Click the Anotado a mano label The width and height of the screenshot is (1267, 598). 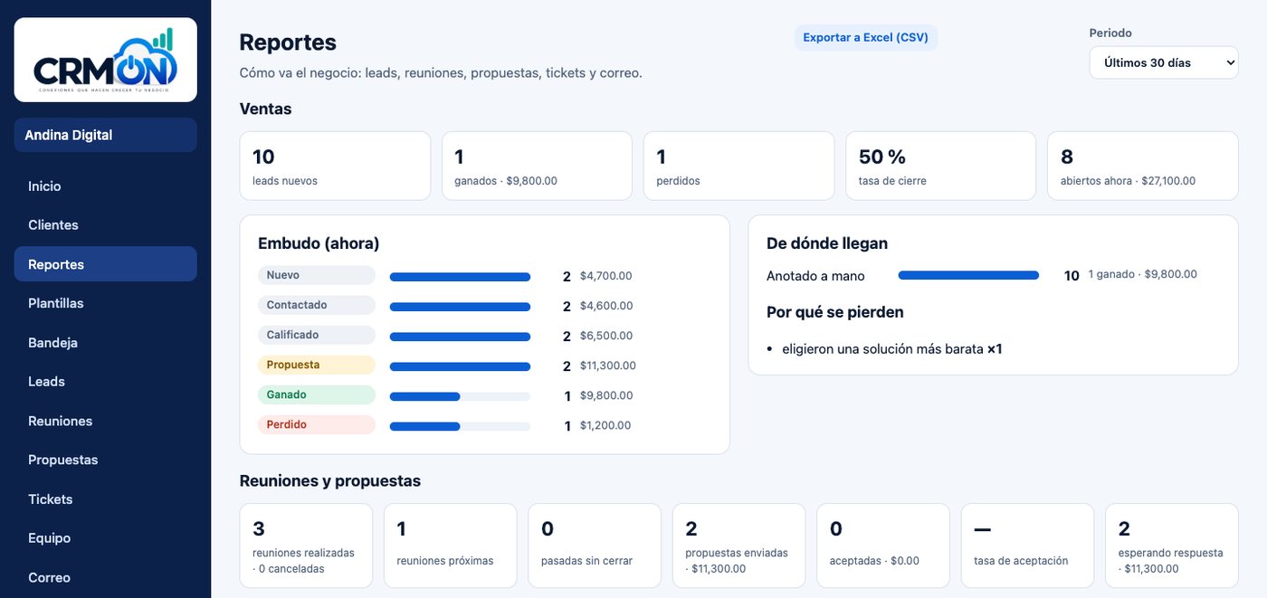(x=815, y=276)
